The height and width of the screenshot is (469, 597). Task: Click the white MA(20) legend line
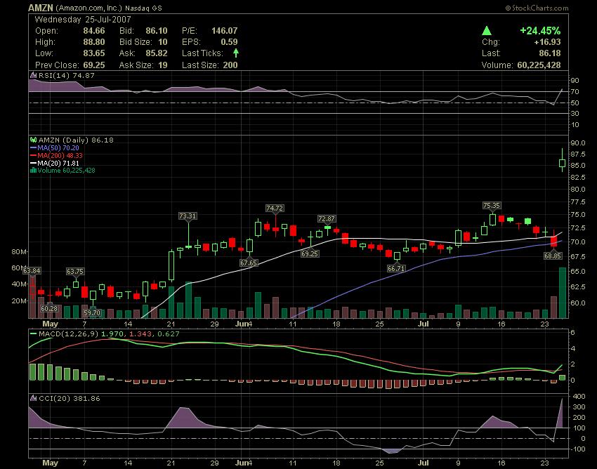pos(34,163)
